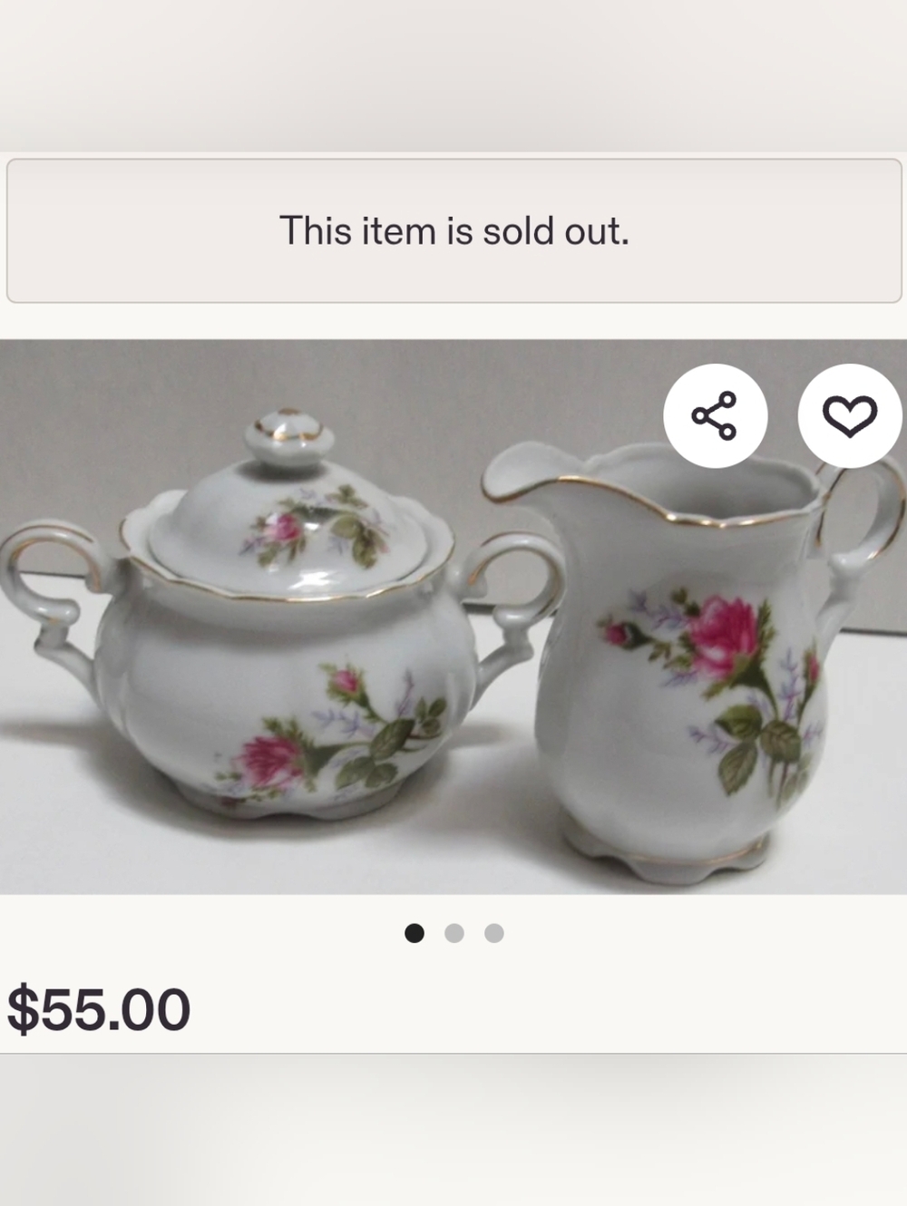Click the $55.00 price text
Screen dimensions: 907x1206
click(97, 1005)
